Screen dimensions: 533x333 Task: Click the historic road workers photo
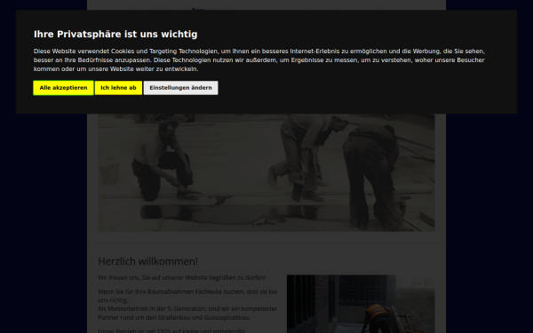point(266,172)
